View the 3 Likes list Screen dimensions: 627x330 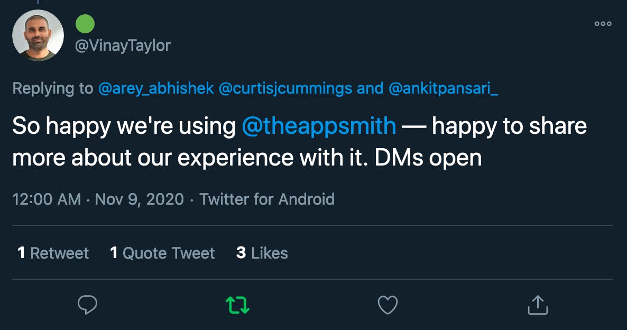262,253
